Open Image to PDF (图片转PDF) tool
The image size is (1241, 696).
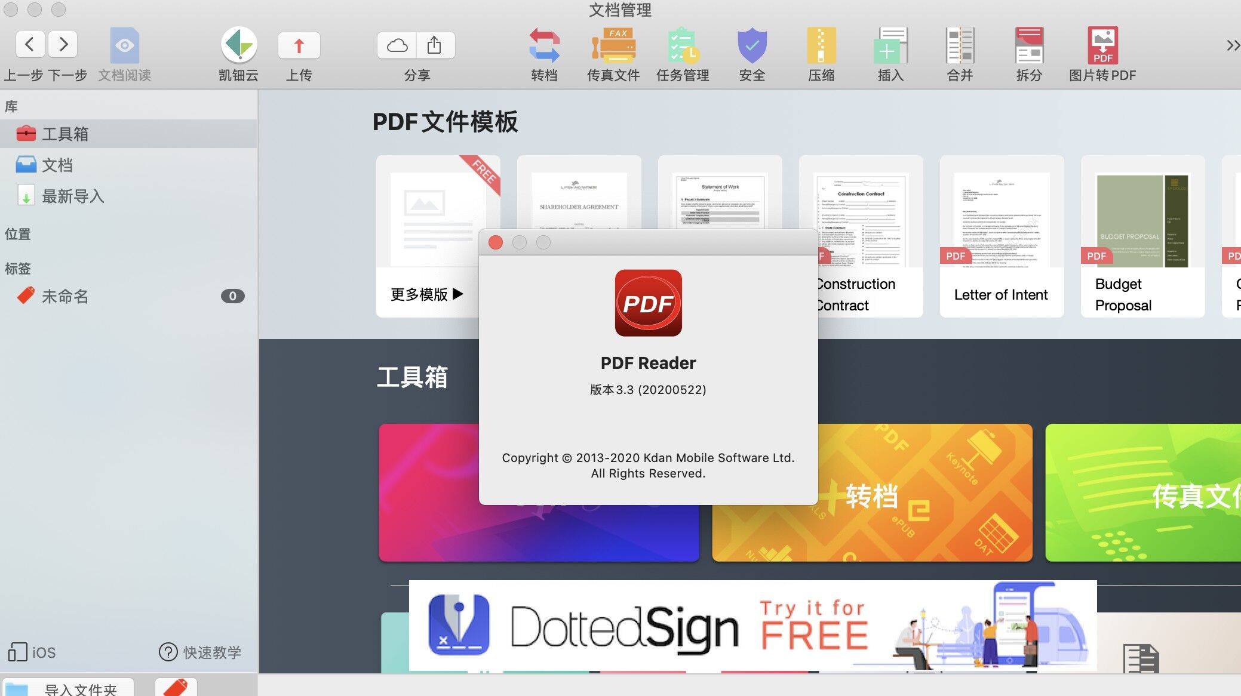click(x=1102, y=46)
